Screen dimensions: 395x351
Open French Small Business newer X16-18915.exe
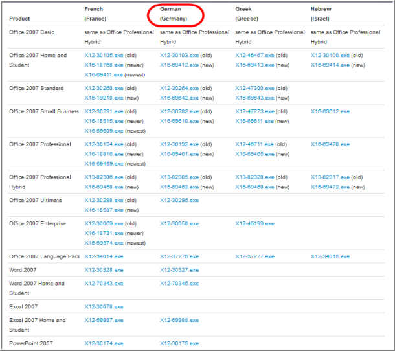(x=104, y=121)
